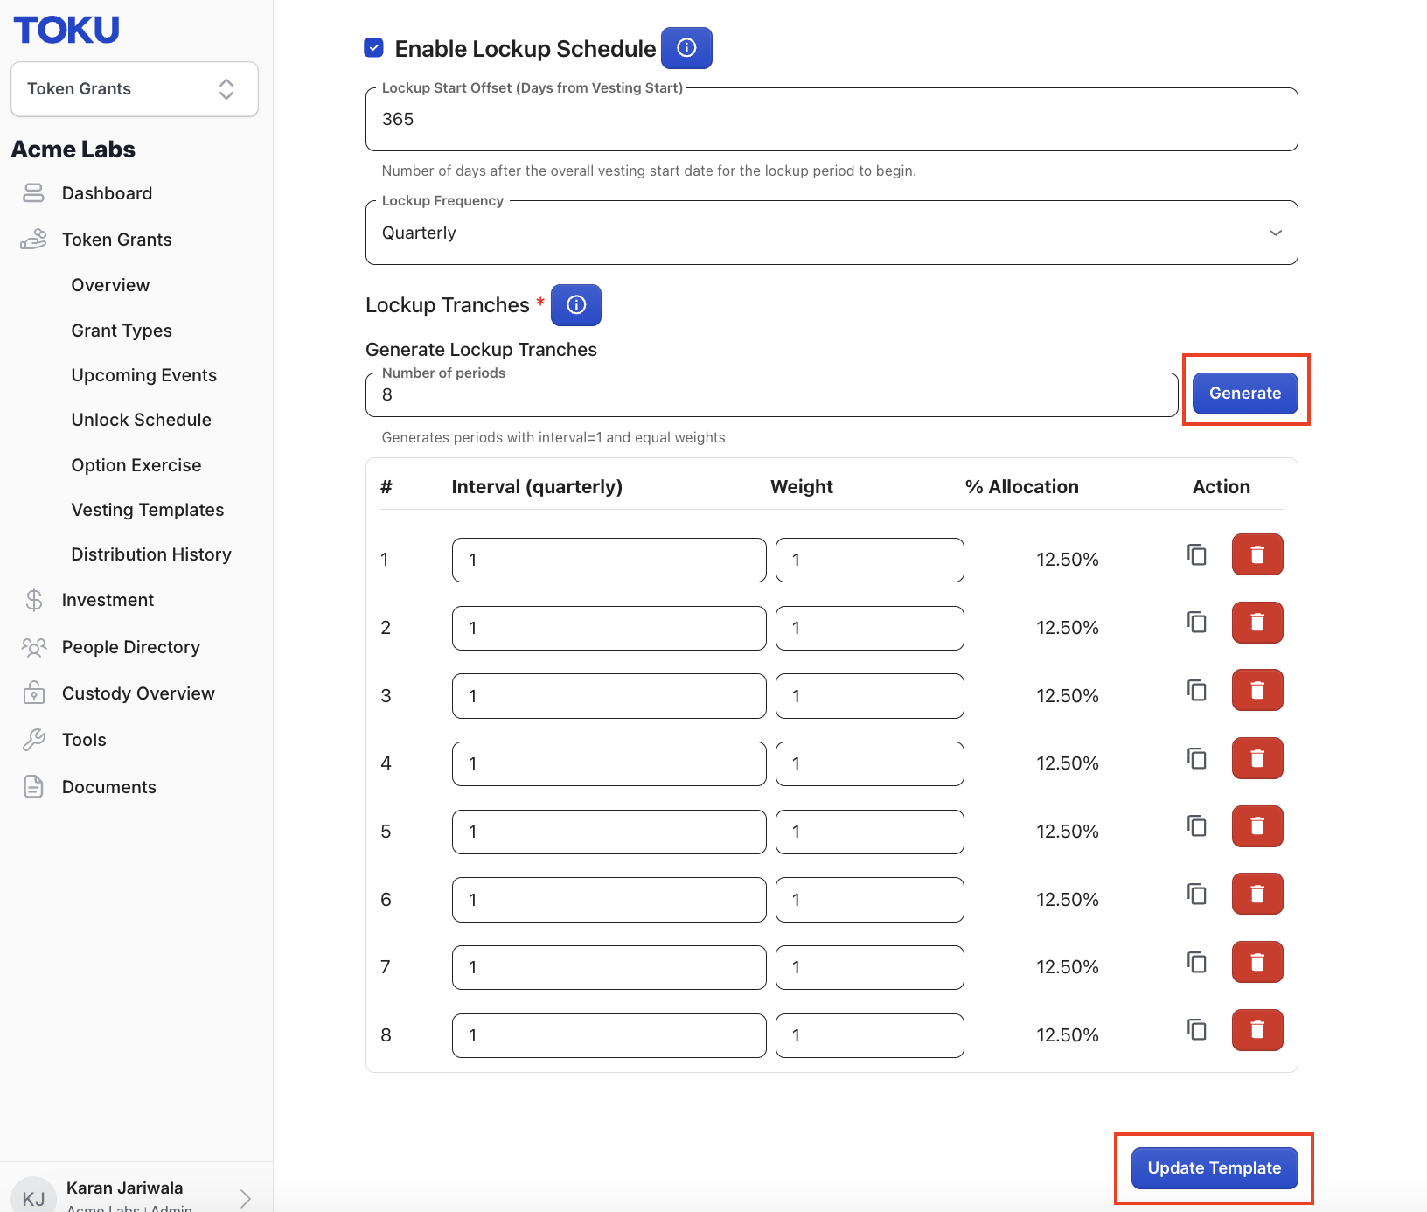
Task: Delete tranche row 1
Action: [1257, 554]
